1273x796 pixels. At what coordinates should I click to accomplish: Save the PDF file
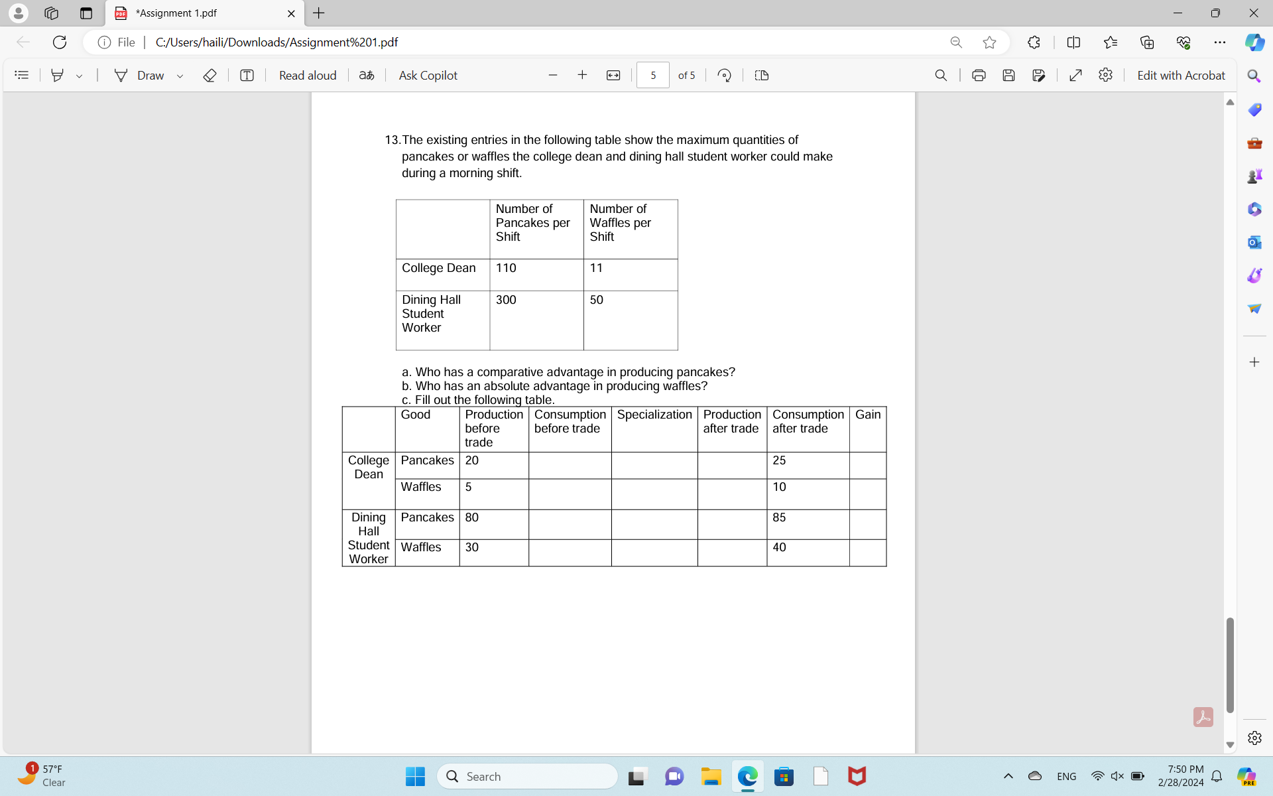pyautogui.click(x=1008, y=75)
